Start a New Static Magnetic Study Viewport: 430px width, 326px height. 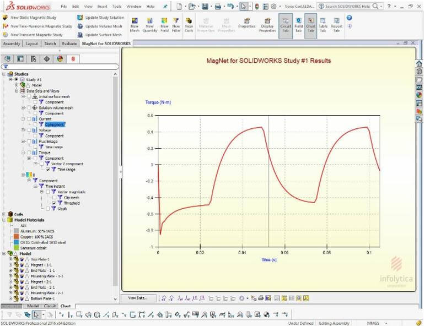point(29,18)
